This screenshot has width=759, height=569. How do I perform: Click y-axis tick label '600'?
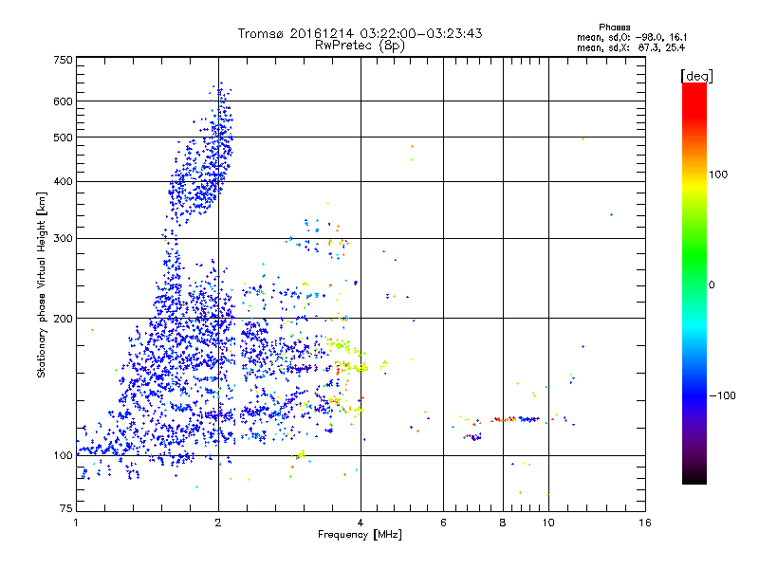63,101
